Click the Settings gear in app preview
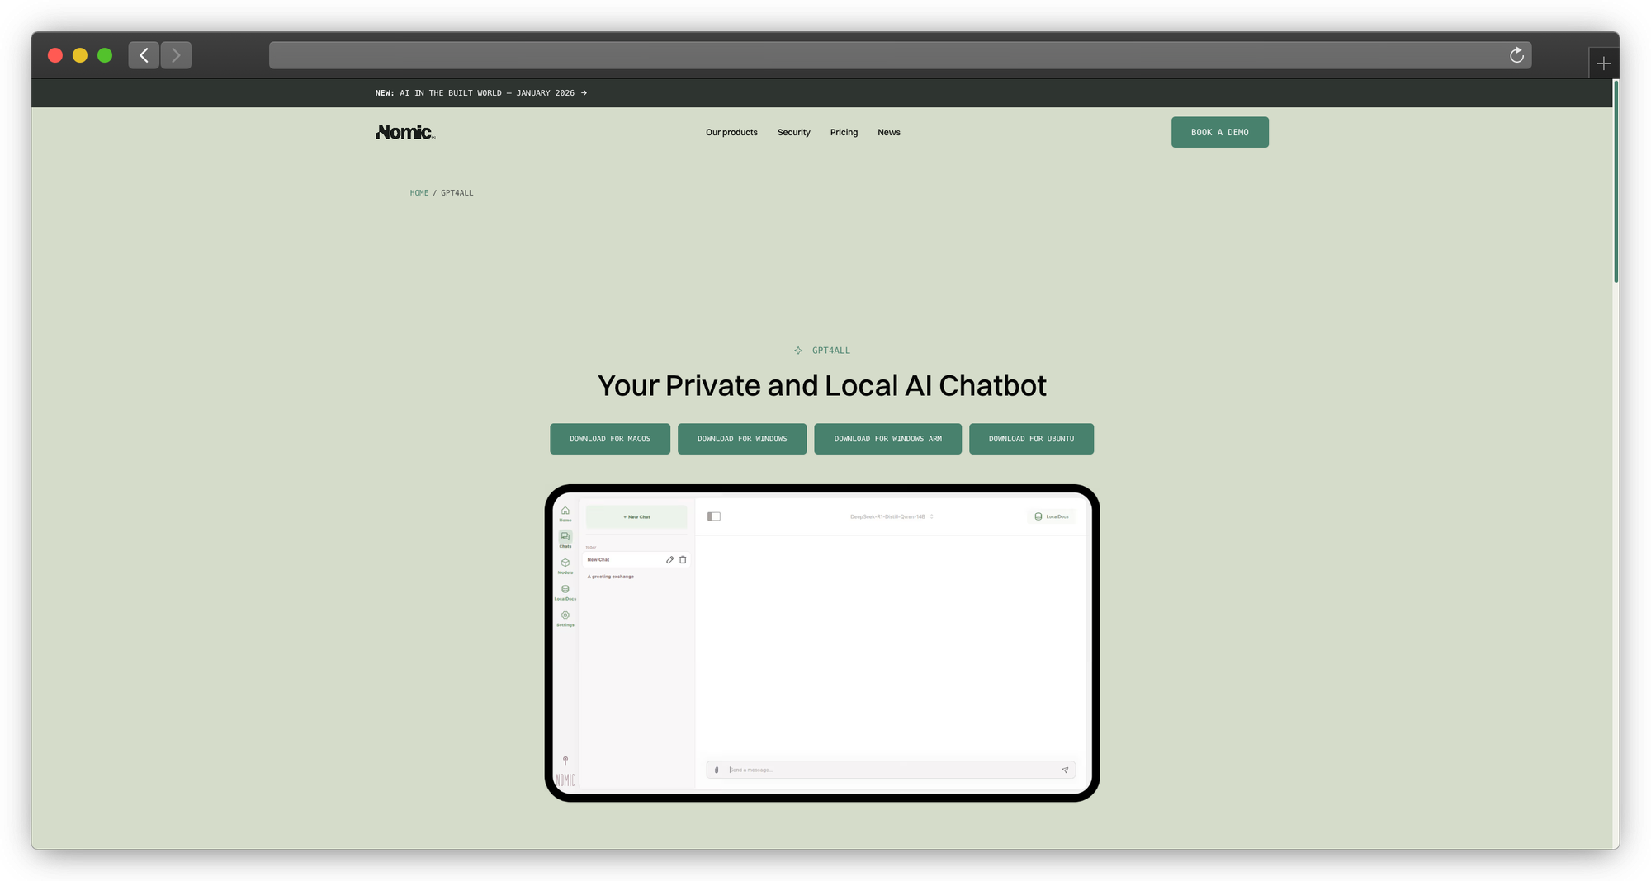Screen dimensions: 1651x881 tap(565, 617)
